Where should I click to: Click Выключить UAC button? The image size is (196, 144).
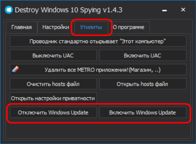pyautogui.click(x=53, y=55)
